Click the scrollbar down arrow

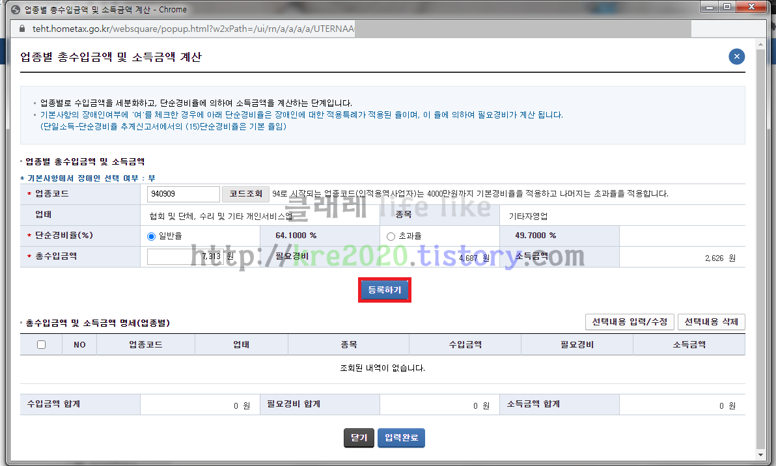pos(760,455)
